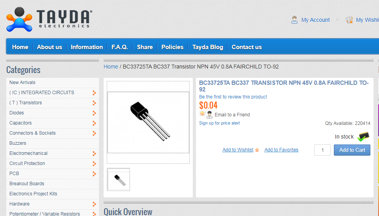The height and width of the screenshot is (216, 379).
Task: Open the Home menu item
Action: [x=20, y=47]
